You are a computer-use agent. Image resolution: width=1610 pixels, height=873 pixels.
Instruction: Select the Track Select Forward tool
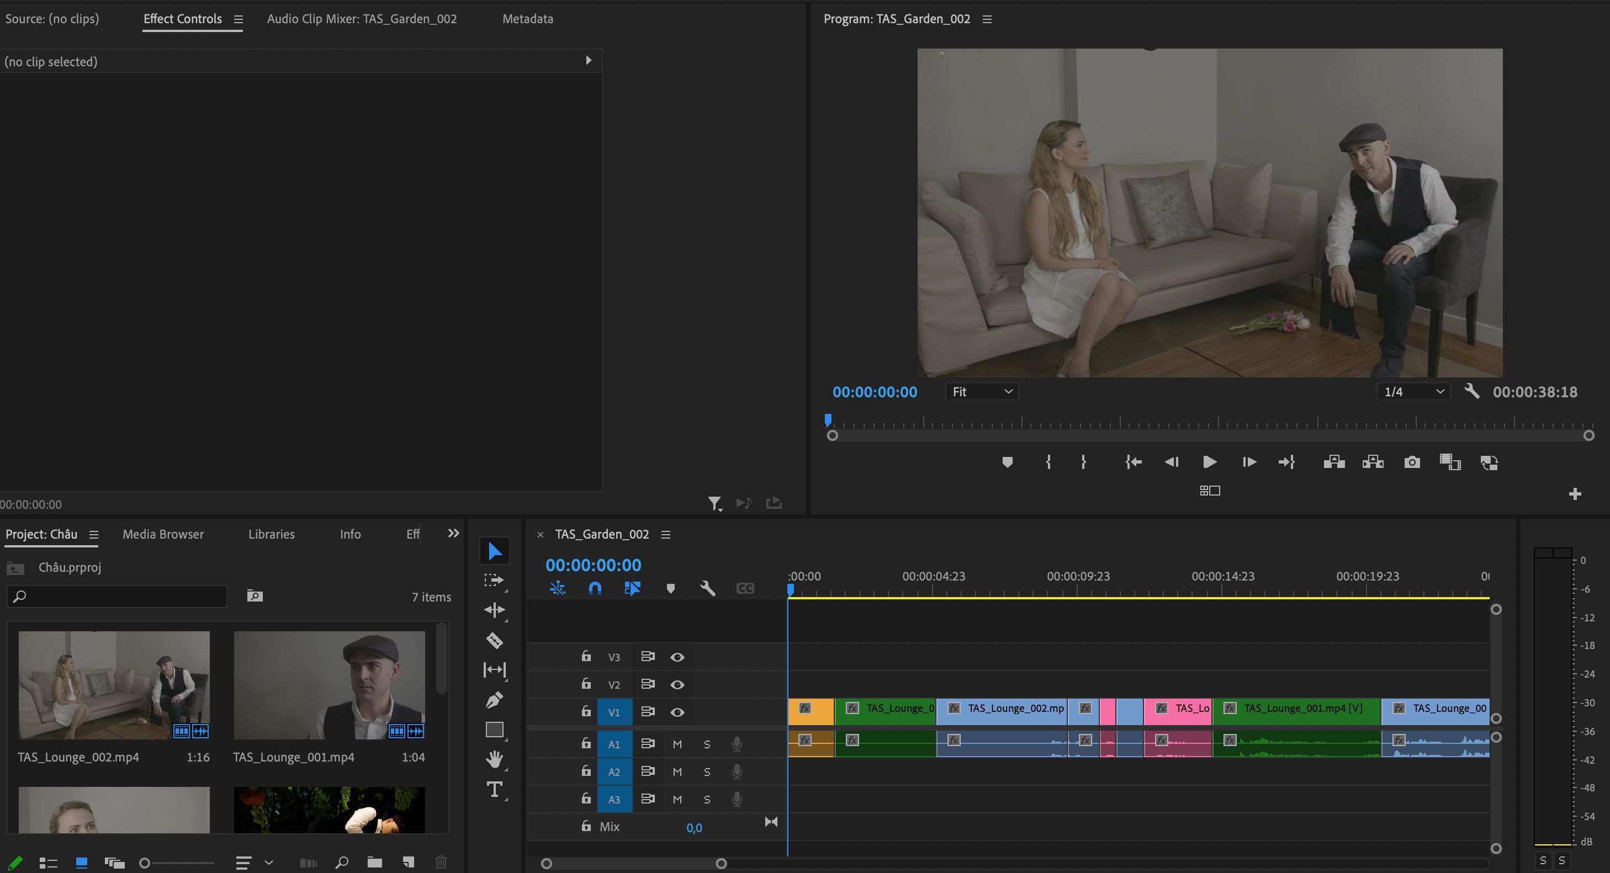[x=494, y=580]
